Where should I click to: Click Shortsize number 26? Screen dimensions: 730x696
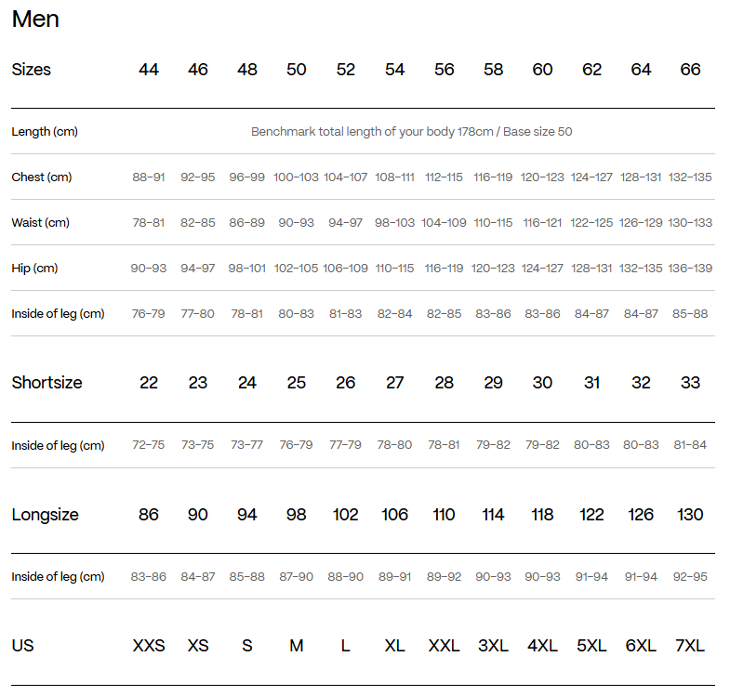click(345, 383)
